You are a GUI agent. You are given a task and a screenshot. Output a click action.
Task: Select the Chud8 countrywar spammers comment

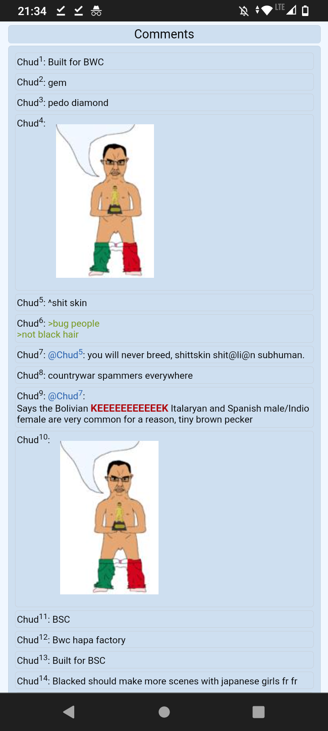click(x=164, y=375)
